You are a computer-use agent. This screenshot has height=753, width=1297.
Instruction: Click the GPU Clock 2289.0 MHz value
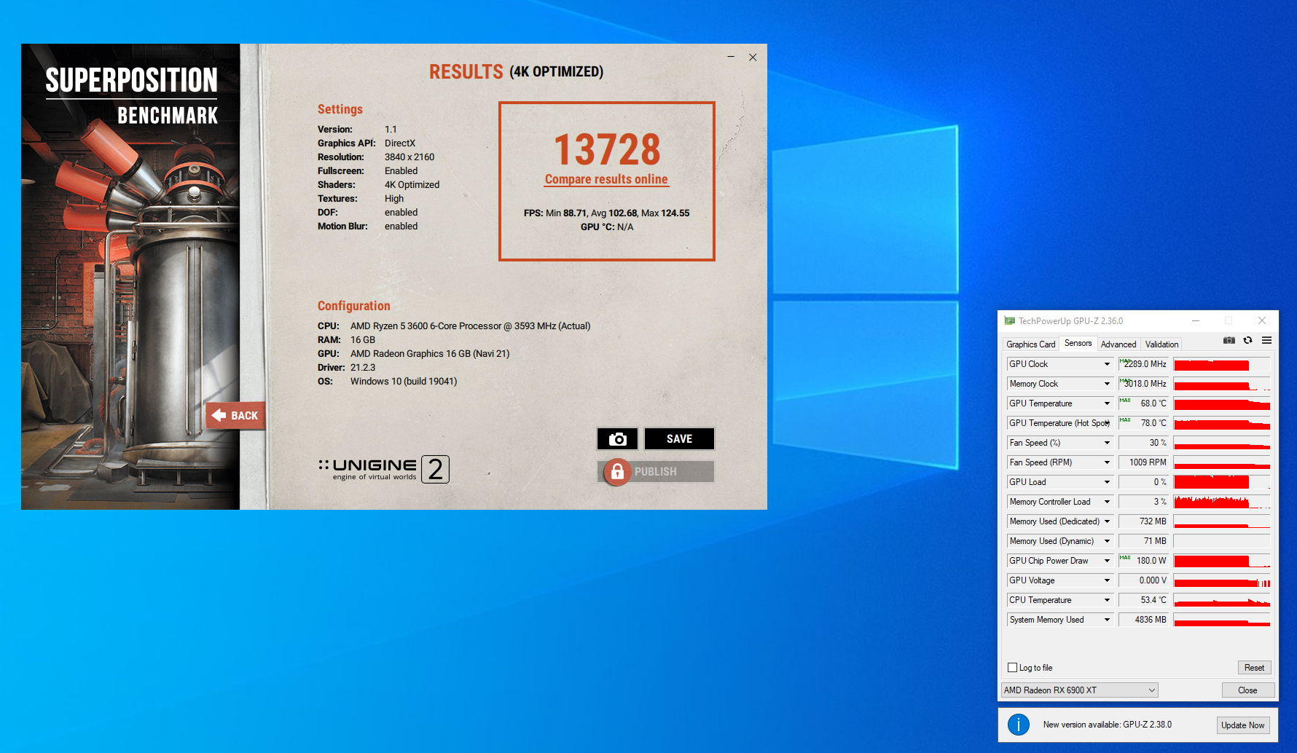click(1143, 364)
